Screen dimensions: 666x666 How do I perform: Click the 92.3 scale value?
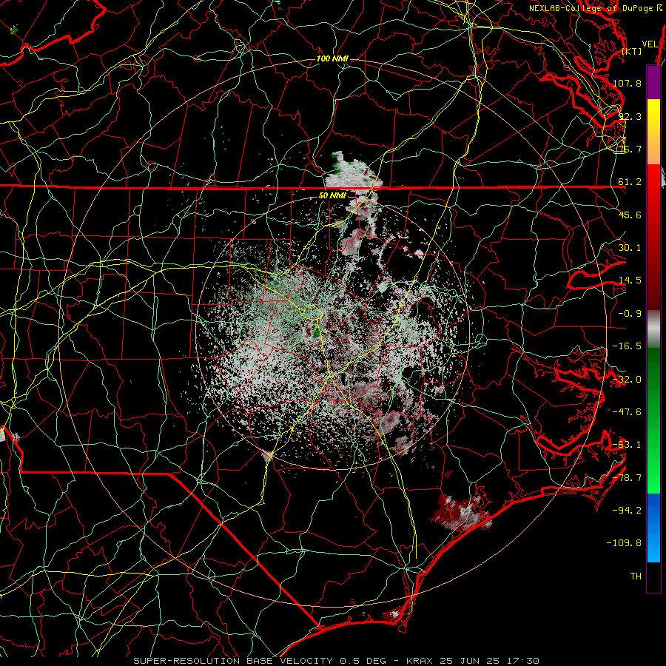point(630,116)
